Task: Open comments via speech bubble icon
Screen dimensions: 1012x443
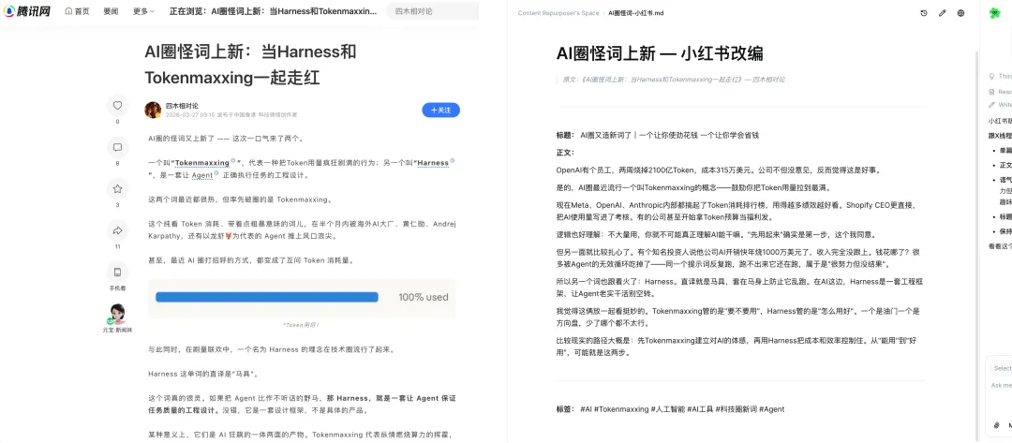Action: [117, 148]
